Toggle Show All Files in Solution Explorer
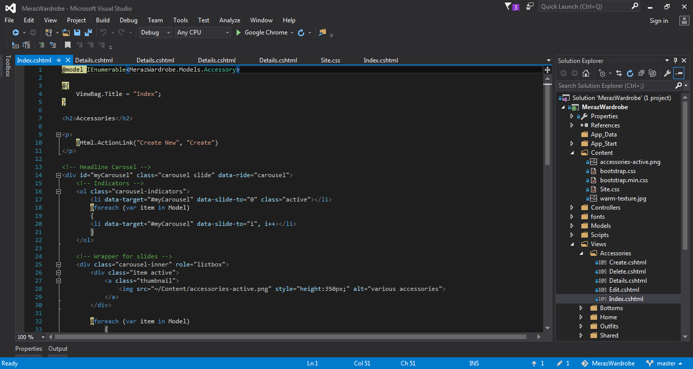693x369 pixels. [652, 73]
